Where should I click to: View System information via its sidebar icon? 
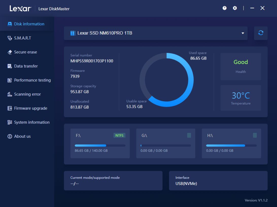click(x=9, y=122)
